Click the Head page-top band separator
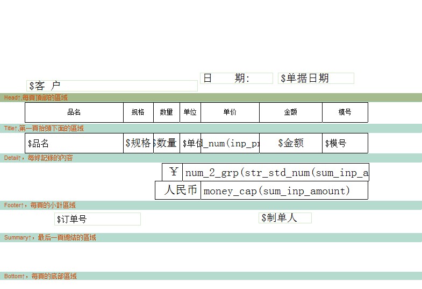The image size is (422, 289). coord(211,97)
